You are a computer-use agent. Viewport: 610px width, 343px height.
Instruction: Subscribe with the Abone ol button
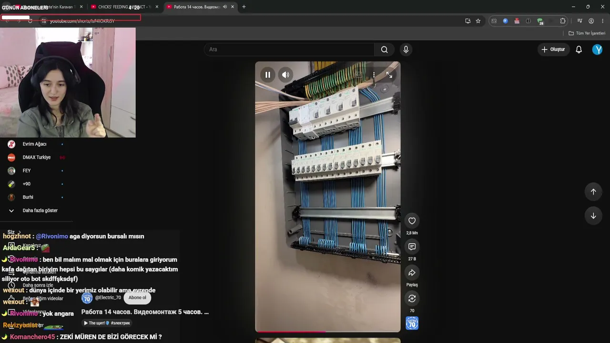point(137,298)
